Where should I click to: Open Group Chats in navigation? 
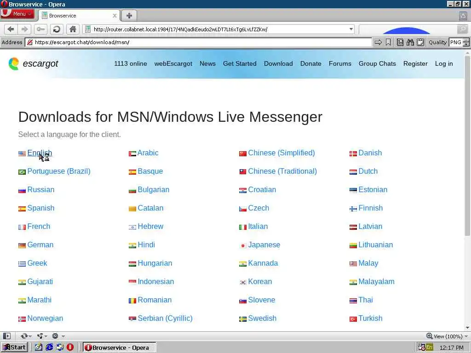coord(377,63)
